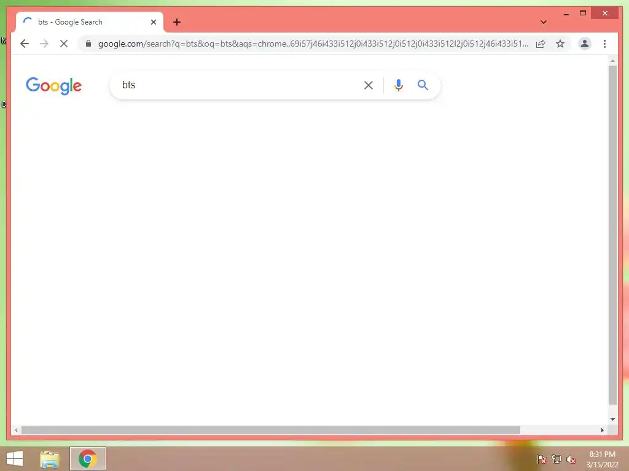Click the horizontal scrollbar thumb

pyautogui.click(x=271, y=430)
